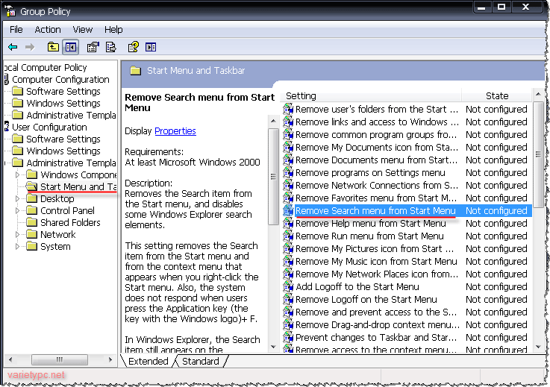
Task: Click the Export List toolbar icon
Action: (x=111, y=47)
